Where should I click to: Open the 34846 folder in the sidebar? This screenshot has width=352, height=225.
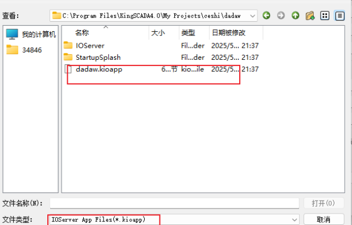coord(24,50)
